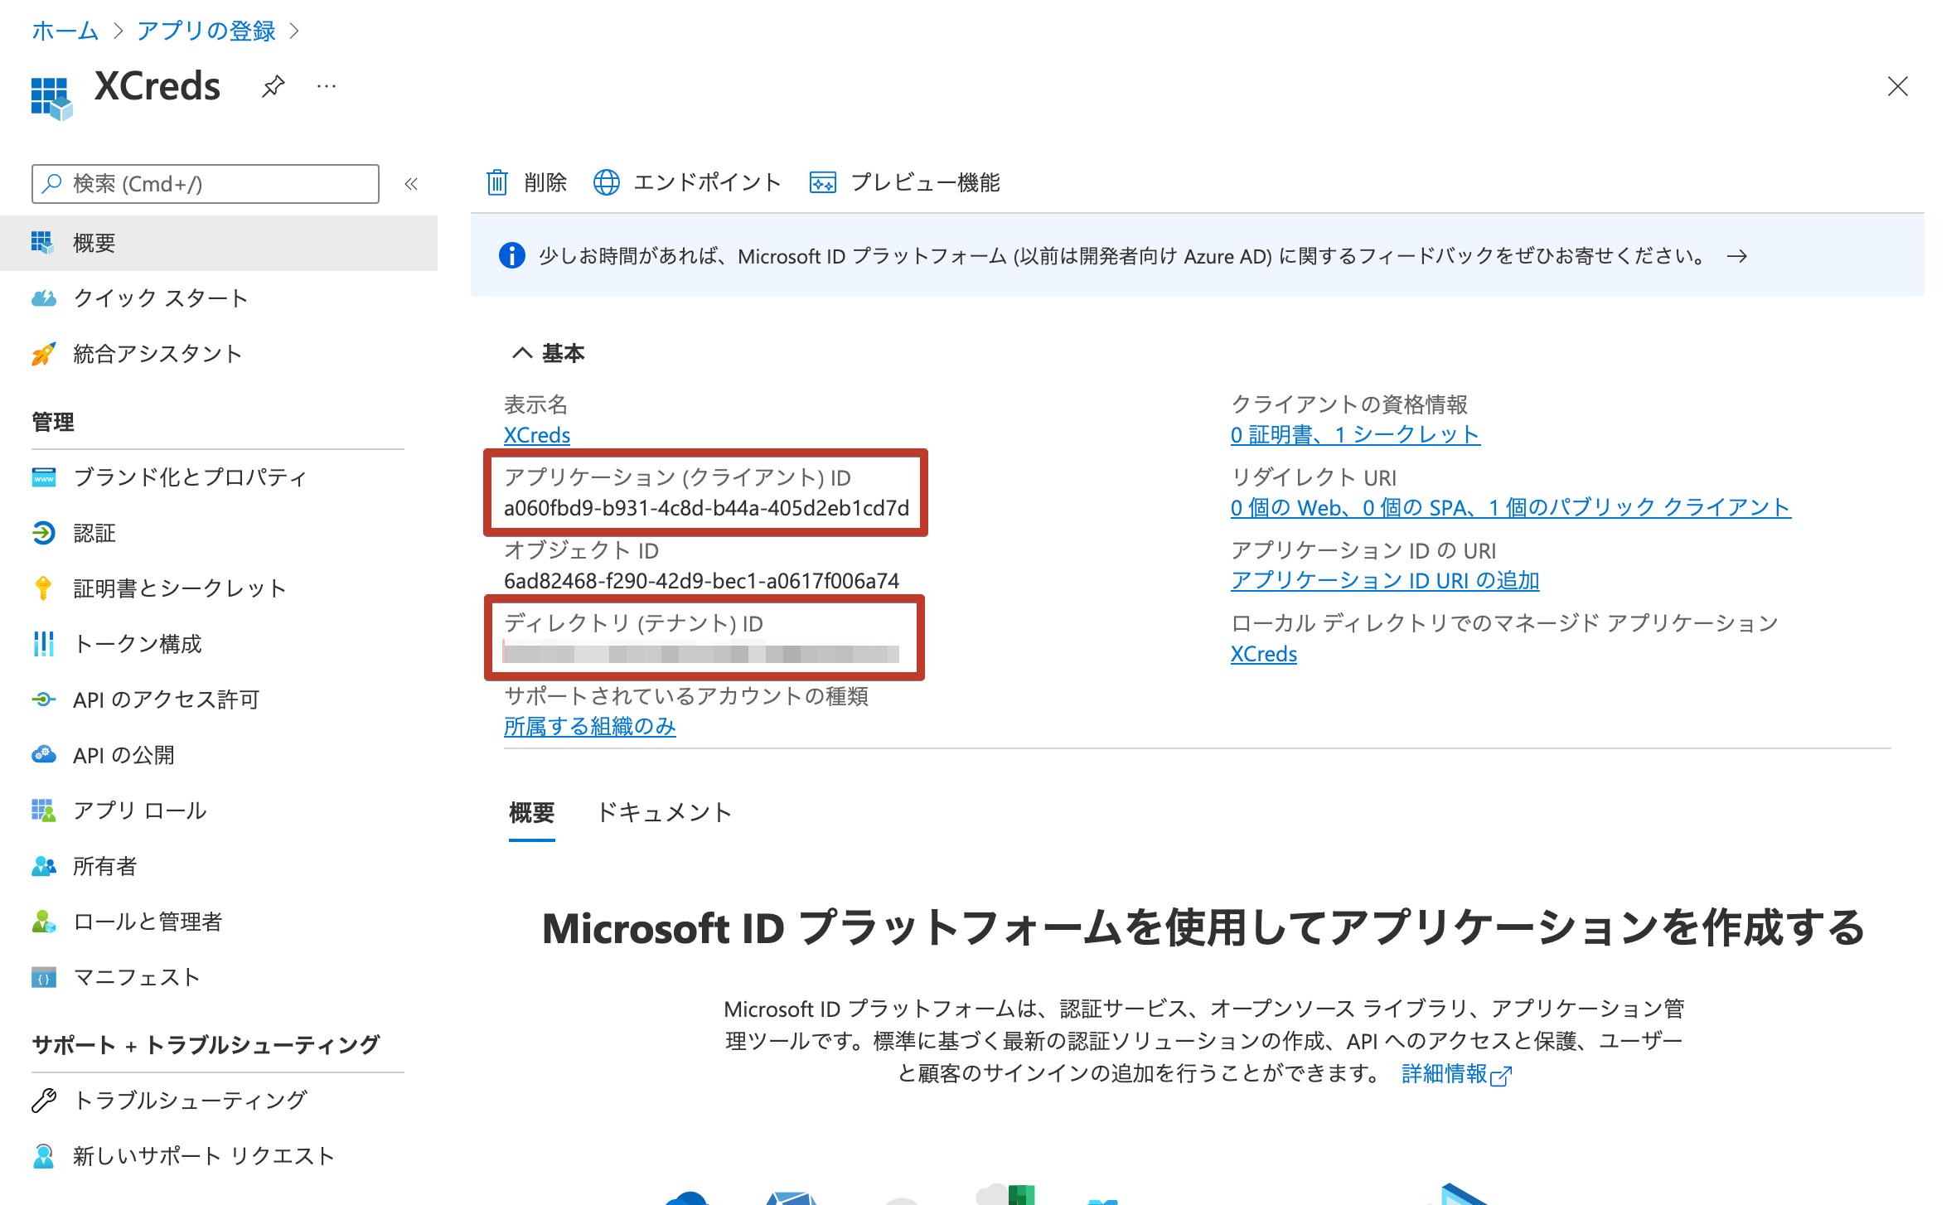Viewport: 1956px width, 1205px height.
Task: Select the object ID value 6ad82468
Action: (701, 581)
